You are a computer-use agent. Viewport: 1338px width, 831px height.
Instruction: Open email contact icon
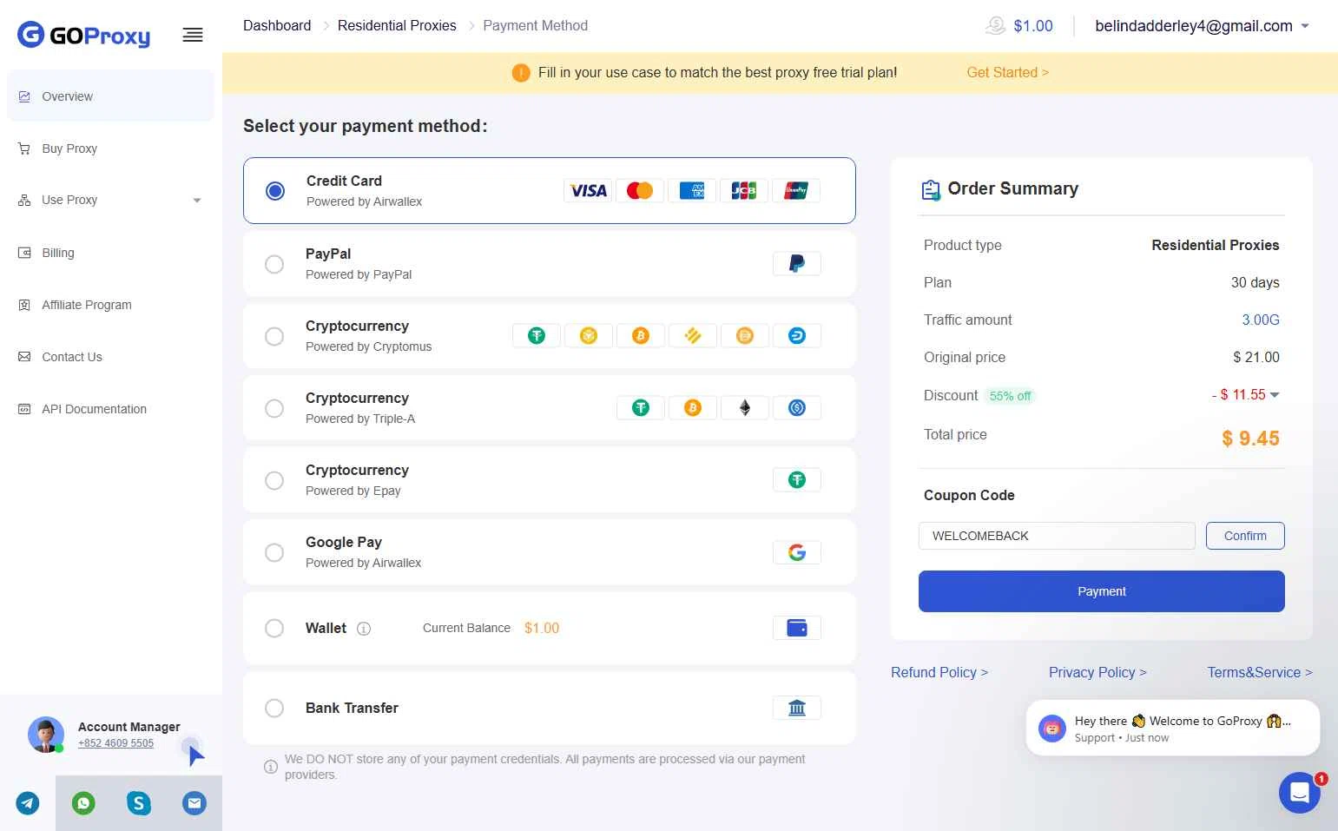(194, 803)
